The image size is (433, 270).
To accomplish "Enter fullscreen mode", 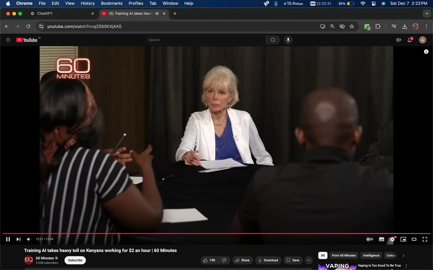I will click(425, 239).
